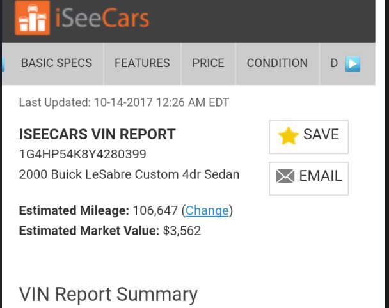Advance tabs with the blue right arrow
This screenshot has width=389, height=308.
click(x=353, y=64)
